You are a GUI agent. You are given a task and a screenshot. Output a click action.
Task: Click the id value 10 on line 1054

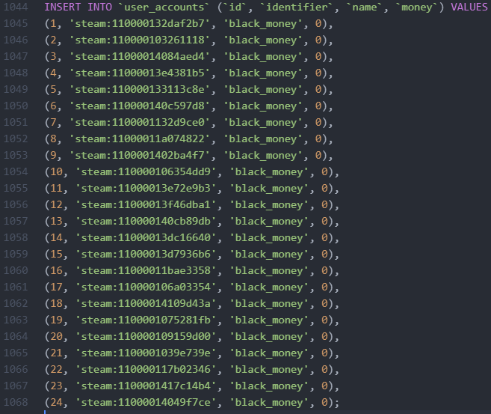tap(57, 171)
